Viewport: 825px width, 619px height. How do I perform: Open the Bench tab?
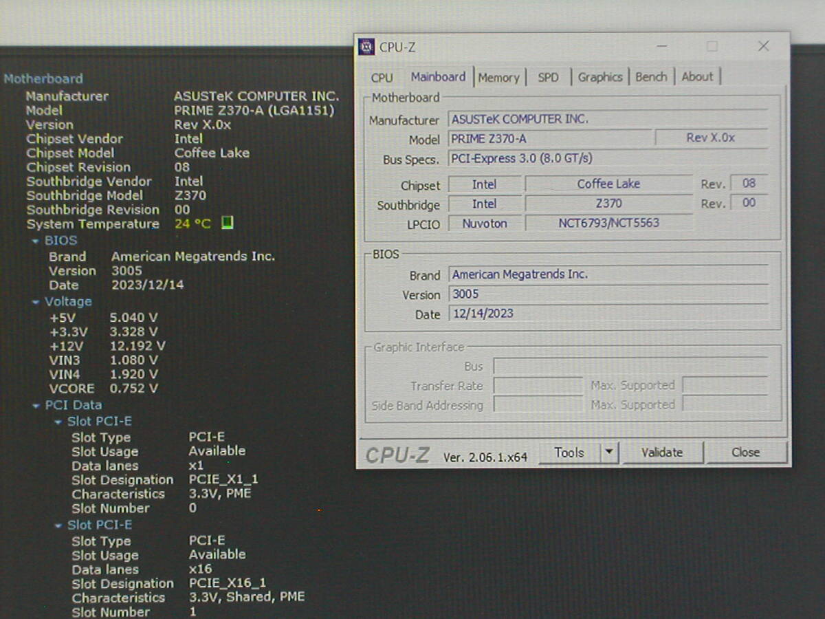click(x=651, y=77)
